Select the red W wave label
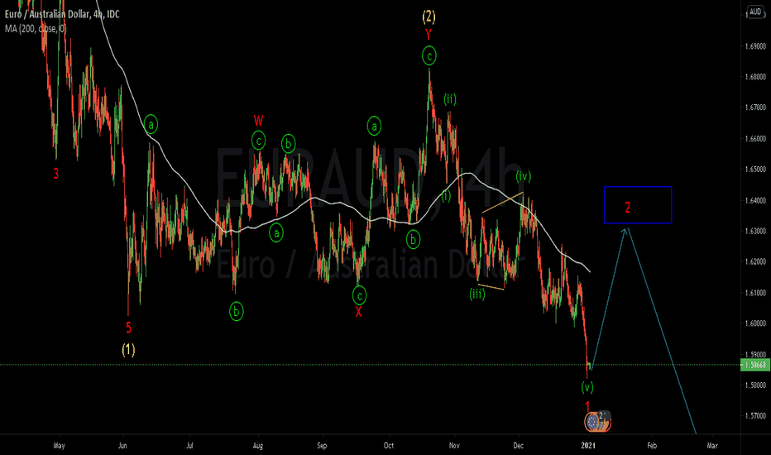 point(259,121)
